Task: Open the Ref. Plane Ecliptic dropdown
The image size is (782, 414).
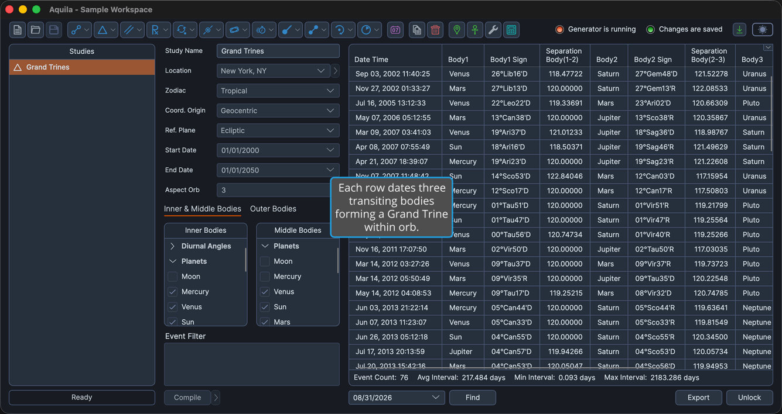Action: coord(278,130)
